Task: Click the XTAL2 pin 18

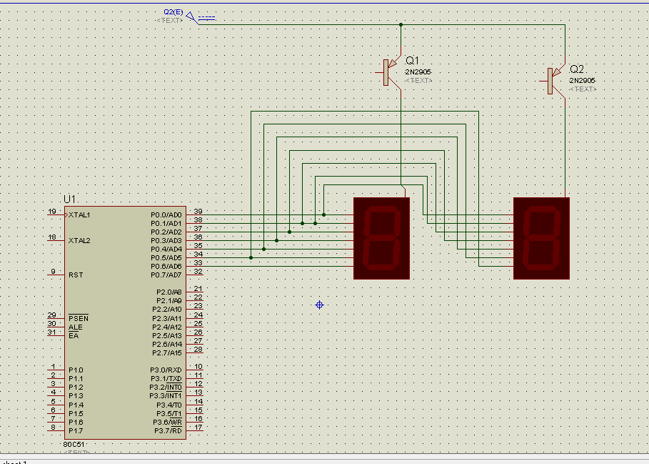Action: (x=56, y=240)
